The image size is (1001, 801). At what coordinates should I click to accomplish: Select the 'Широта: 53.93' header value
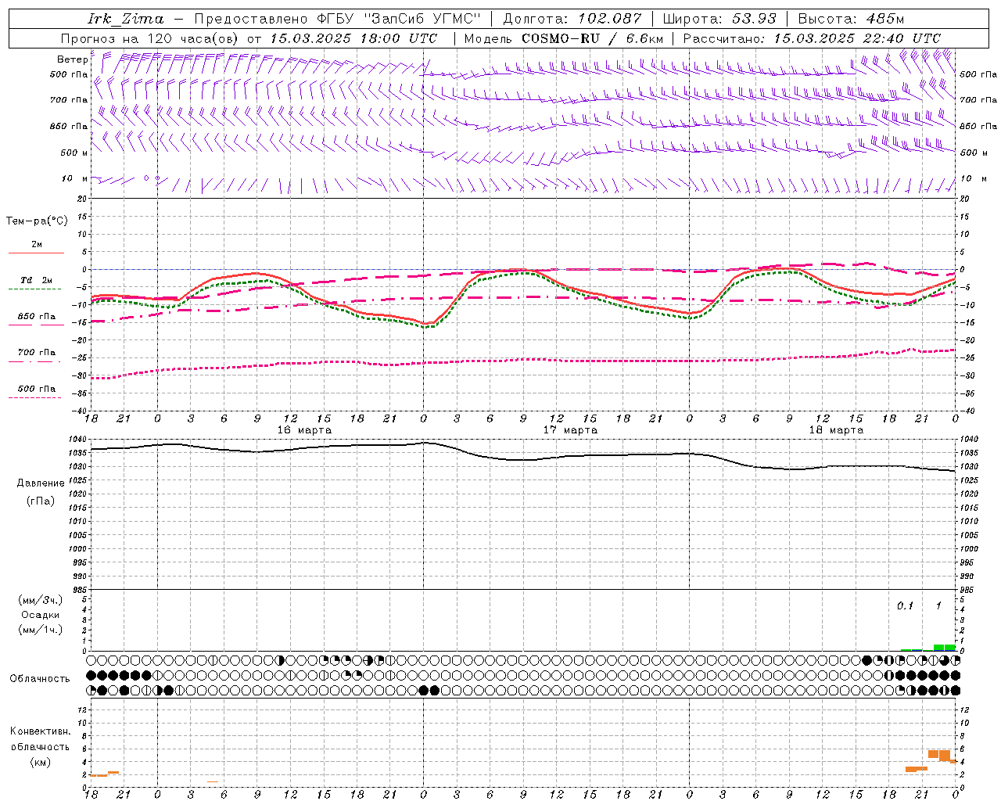(720, 19)
